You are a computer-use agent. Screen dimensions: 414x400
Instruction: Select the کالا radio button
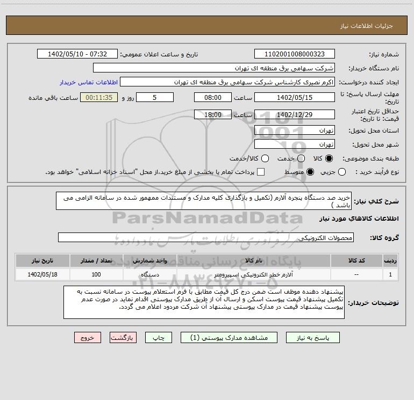coord(329,158)
